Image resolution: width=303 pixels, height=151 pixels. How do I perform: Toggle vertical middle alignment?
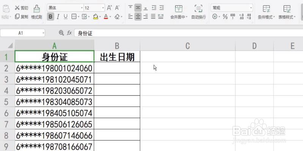tap(138, 8)
